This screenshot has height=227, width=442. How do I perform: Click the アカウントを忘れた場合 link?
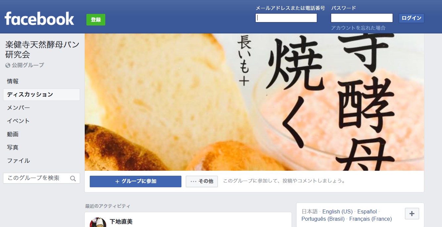pos(358,28)
